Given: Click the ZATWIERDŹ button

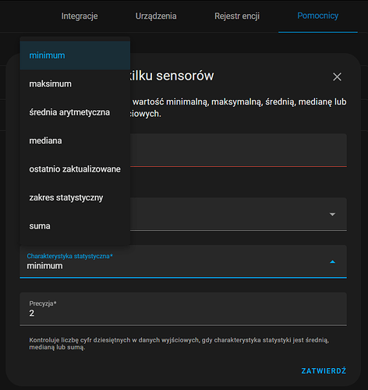Looking at the screenshot, I should pyautogui.click(x=324, y=370).
